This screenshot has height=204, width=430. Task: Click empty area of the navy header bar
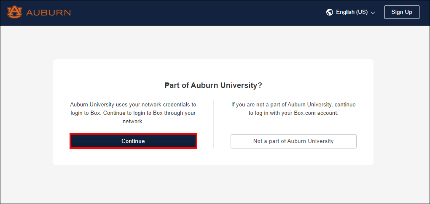click(198, 13)
